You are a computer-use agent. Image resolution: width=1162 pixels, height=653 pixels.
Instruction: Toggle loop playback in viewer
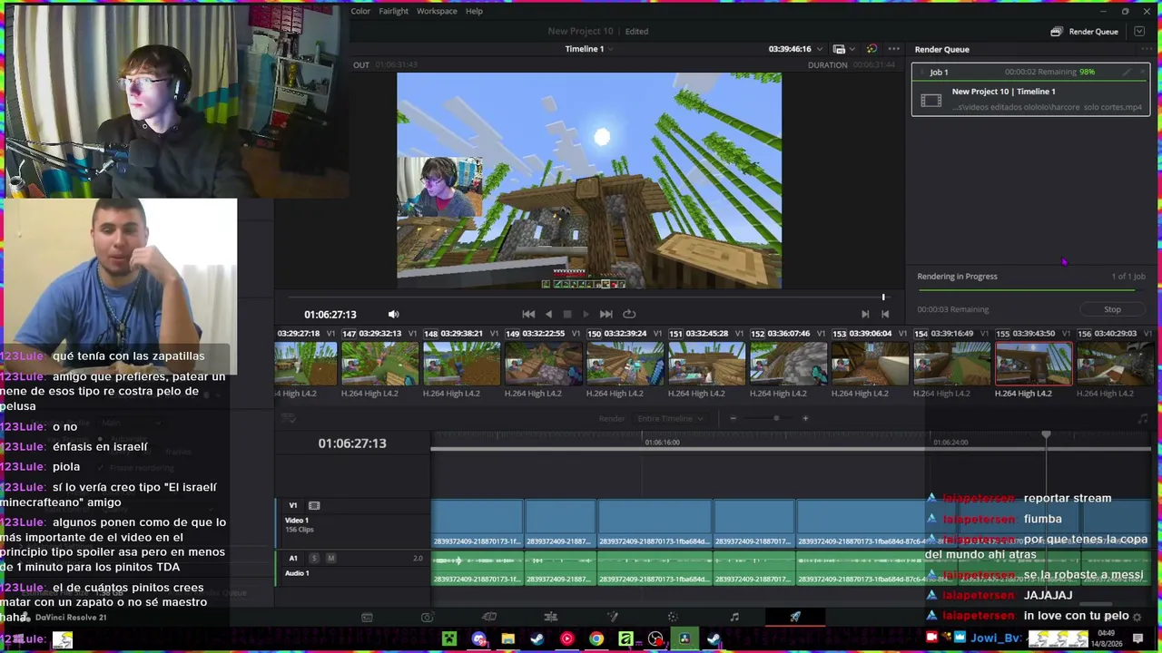pyautogui.click(x=629, y=314)
